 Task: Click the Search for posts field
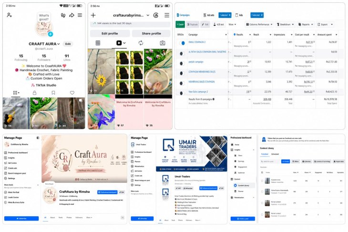pyautogui.click(x=270, y=161)
